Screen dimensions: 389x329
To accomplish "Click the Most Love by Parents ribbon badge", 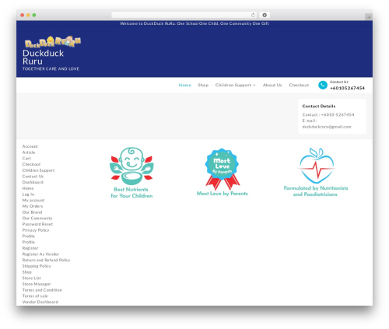I will tap(222, 169).
